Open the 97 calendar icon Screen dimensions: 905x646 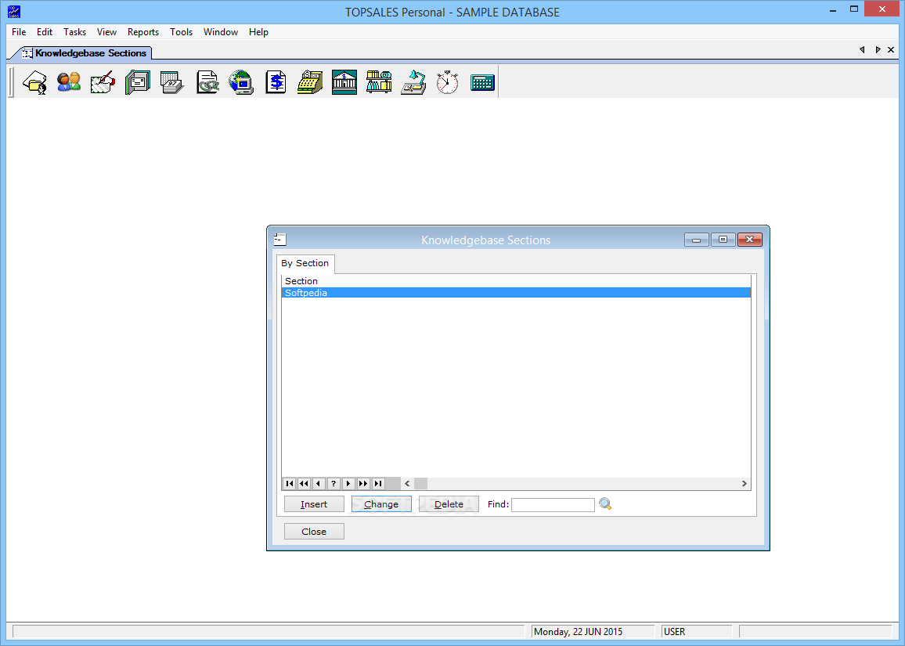172,82
